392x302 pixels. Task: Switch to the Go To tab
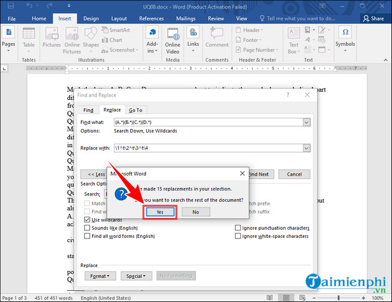pos(136,110)
